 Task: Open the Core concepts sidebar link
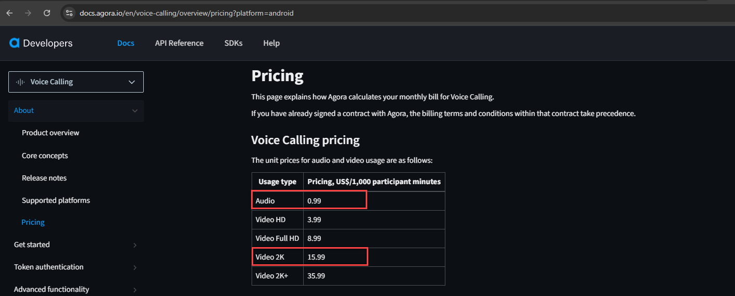45,156
